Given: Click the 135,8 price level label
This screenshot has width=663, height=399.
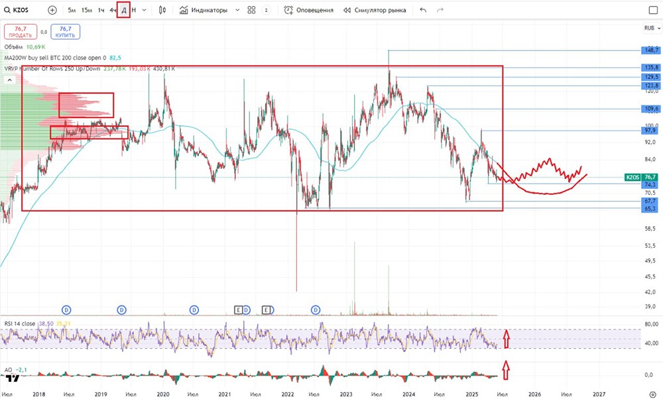Looking at the screenshot, I should [x=650, y=68].
